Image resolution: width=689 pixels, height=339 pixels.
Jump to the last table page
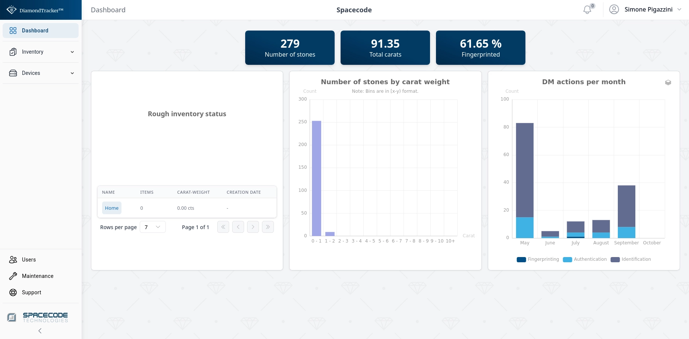click(268, 227)
